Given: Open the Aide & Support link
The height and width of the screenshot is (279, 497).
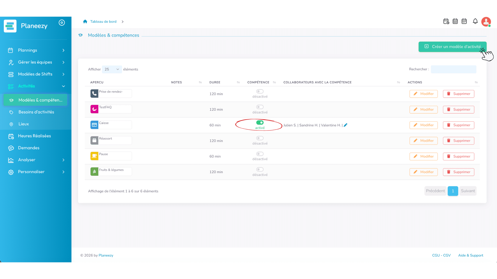Looking at the screenshot, I should (471, 255).
